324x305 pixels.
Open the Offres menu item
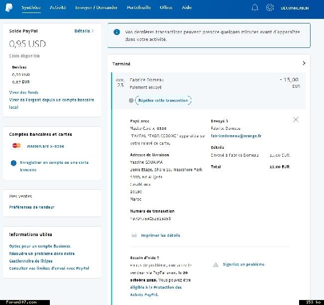(x=166, y=7)
